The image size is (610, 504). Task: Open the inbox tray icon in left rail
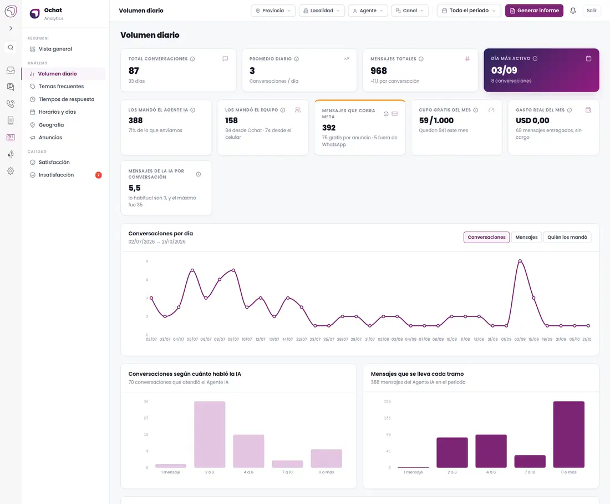[x=11, y=70]
